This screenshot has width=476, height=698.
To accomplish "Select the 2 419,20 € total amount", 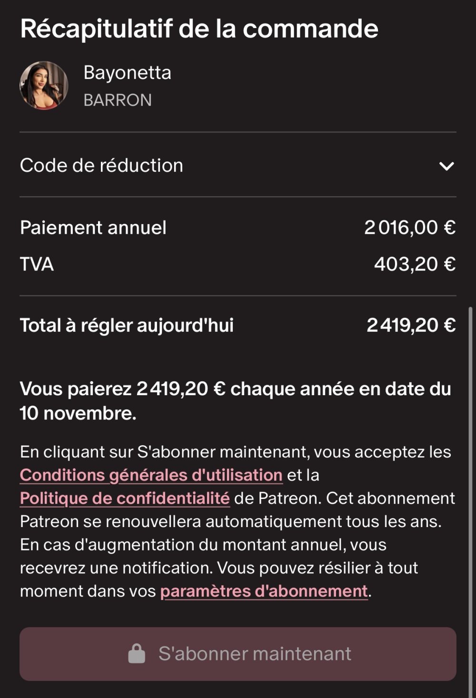I will pos(411,326).
